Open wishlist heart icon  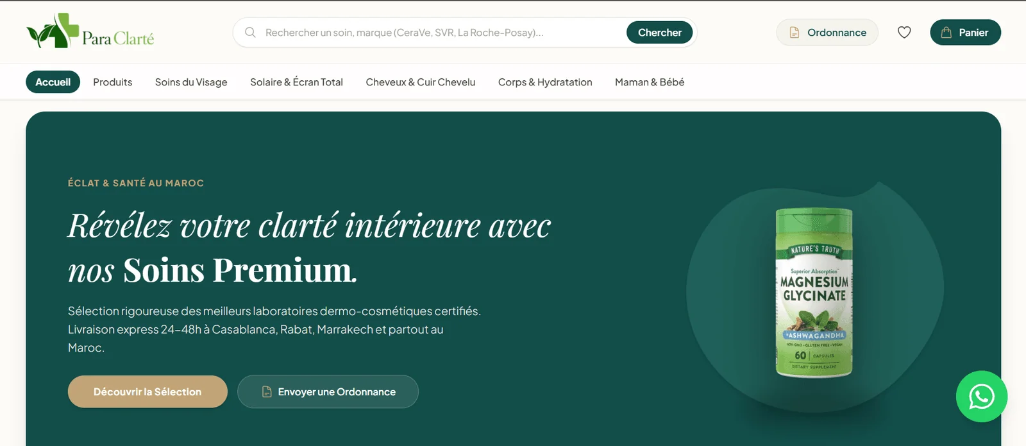click(904, 32)
